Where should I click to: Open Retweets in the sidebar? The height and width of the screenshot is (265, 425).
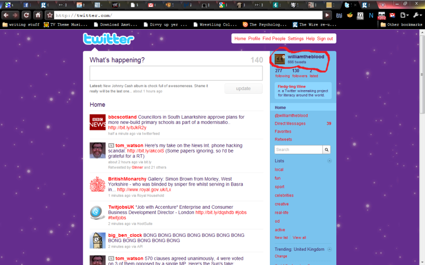283,139
